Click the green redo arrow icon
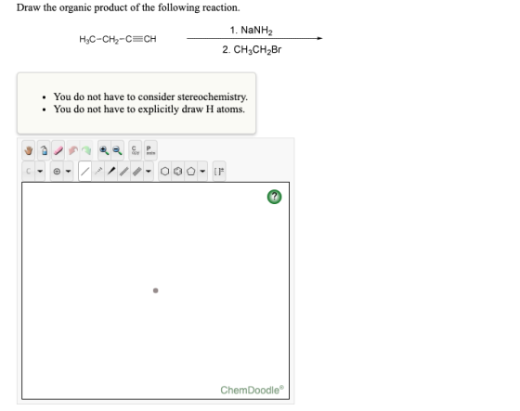This screenshot has height=411, width=520. point(86,150)
